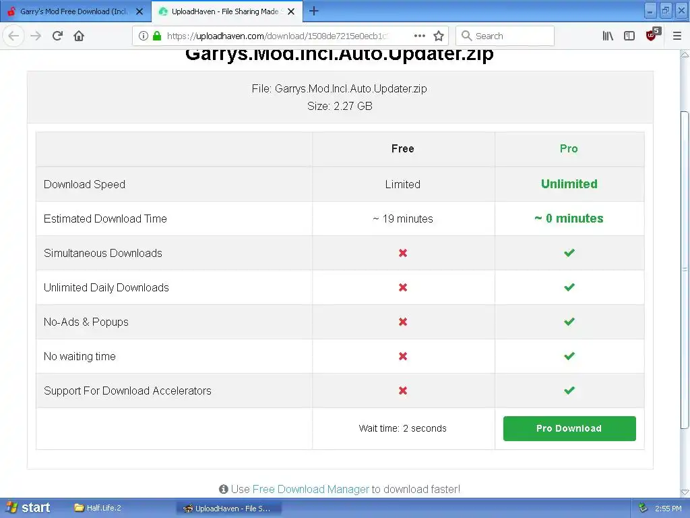Click the scrollbar down arrow
This screenshot has height=518, width=690.
click(x=685, y=492)
